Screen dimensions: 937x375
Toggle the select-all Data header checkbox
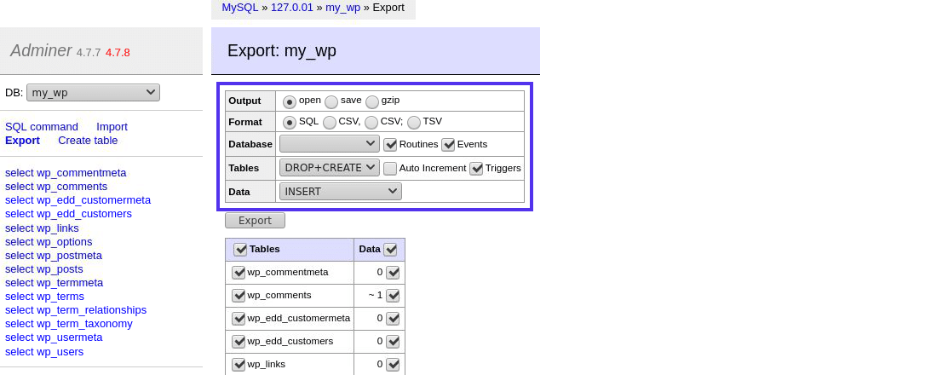390,250
